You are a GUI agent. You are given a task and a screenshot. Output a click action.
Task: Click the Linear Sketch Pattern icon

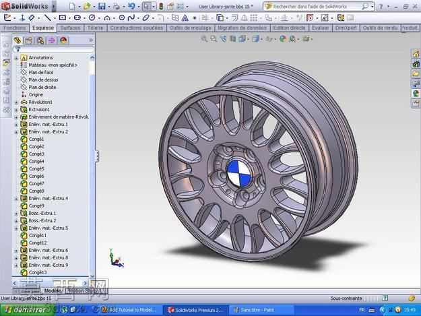pyautogui.click(x=253, y=18)
